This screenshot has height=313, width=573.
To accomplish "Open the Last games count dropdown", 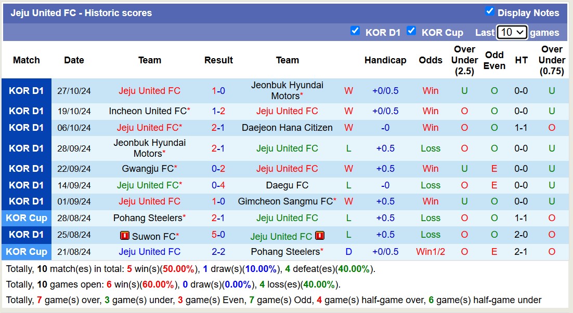I will (x=512, y=32).
